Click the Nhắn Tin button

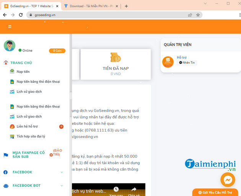pos(187,63)
